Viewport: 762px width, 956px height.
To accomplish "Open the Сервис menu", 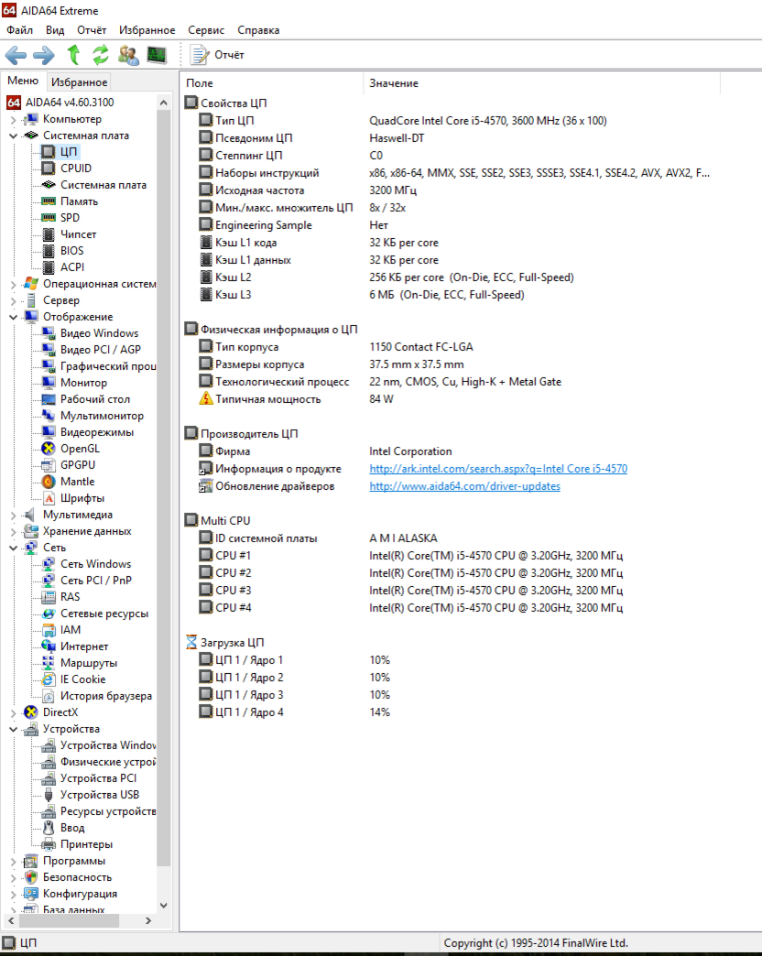I will [x=206, y=30].
